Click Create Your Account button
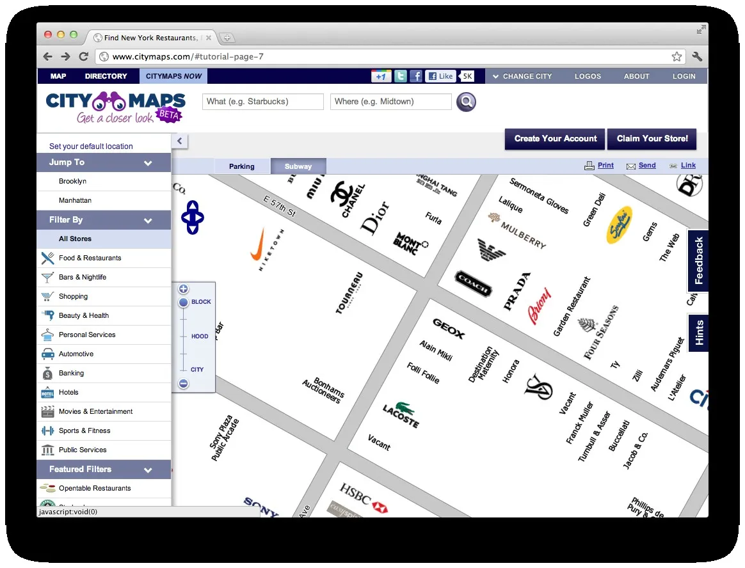The image size is (745, 568). [555, 139]
